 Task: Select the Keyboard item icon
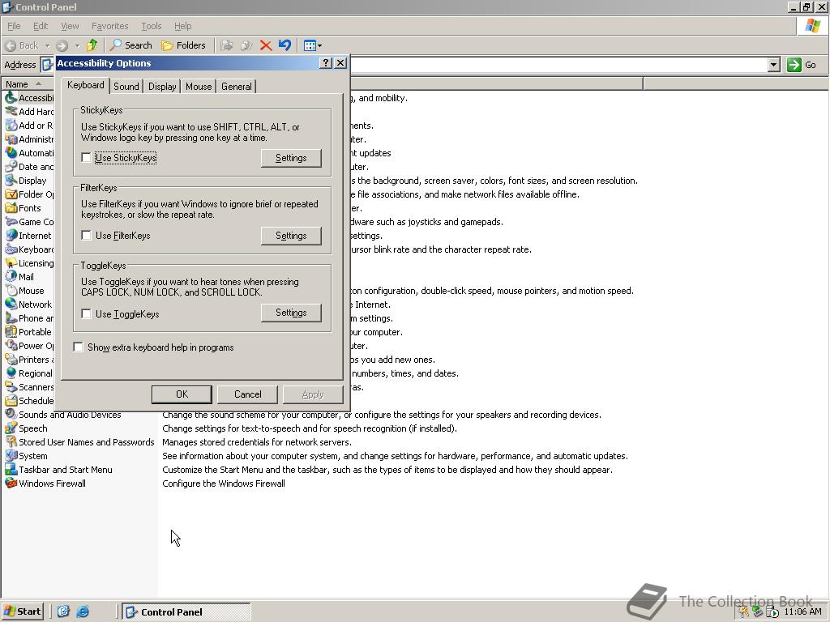(x=11, y=249)
